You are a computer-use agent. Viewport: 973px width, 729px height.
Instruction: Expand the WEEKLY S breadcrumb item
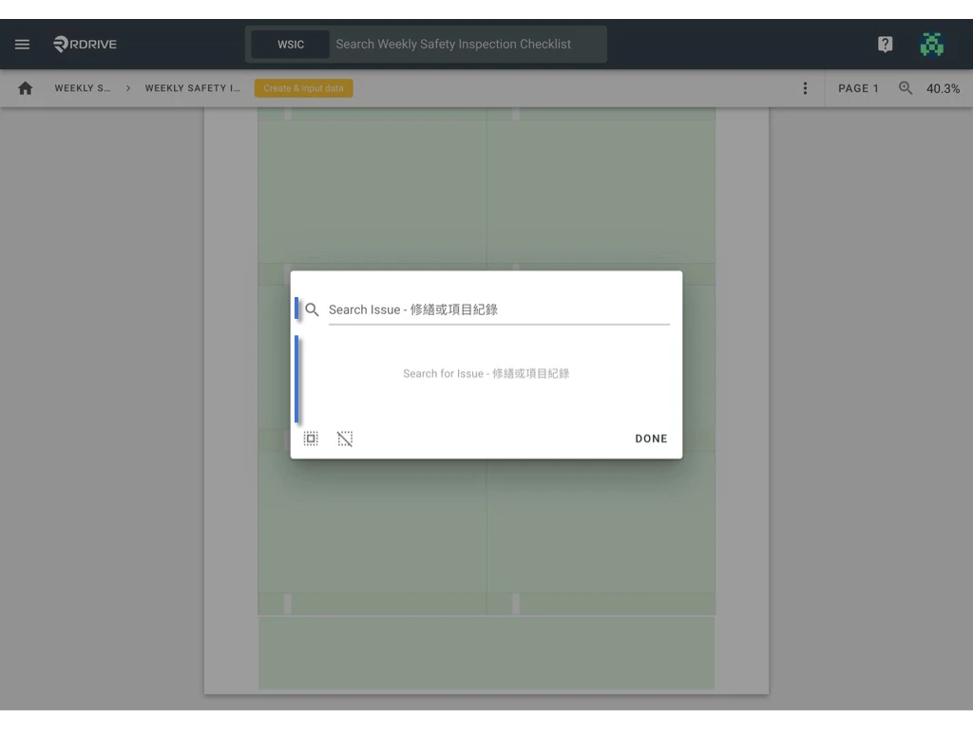pyautogui.click(x=84, y=87)
